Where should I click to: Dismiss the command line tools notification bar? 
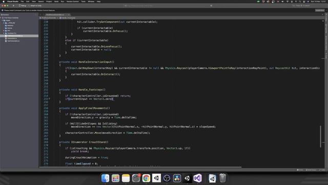point(326,10)
